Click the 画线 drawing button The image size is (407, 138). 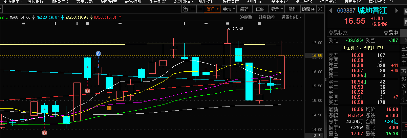click(x=260, y=9)
